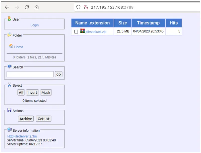The image size is (201, 153).
Task: Click the 21.5 MB size cell
Action: [x=123, y=31]
